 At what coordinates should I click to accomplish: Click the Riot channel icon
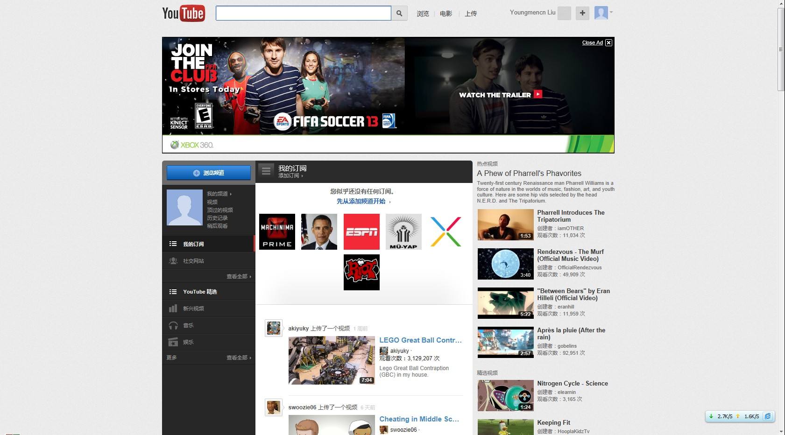[x=361, y=272]
